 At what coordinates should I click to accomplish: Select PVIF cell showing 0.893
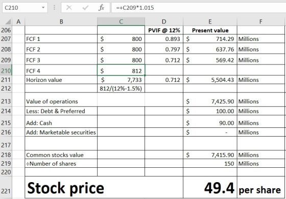coord(164,39)
